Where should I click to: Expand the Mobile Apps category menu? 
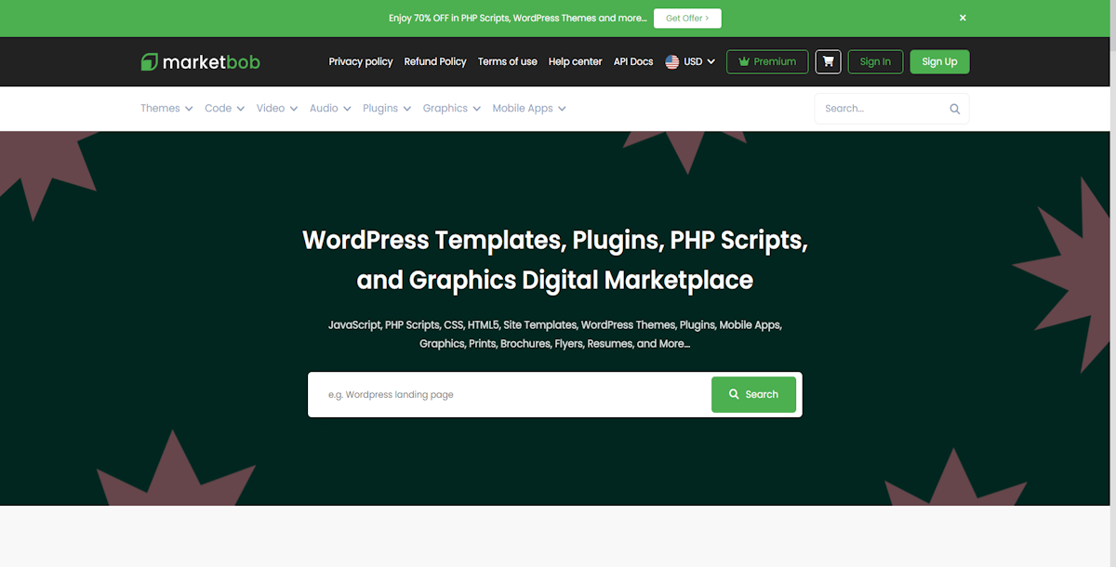pos(529,109)
